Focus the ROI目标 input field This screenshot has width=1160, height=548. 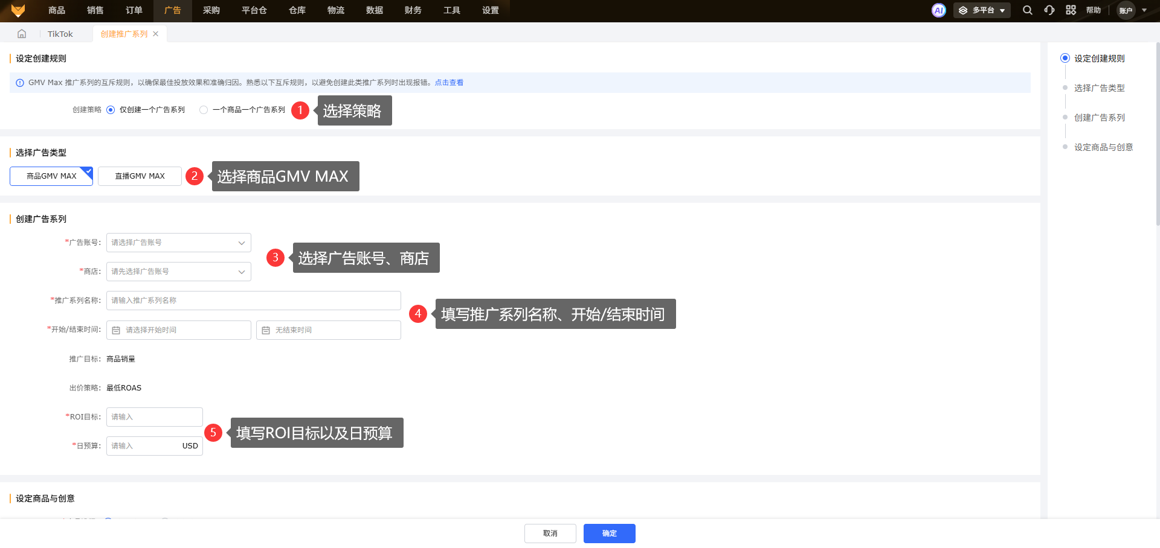click(x=155, y=417)
